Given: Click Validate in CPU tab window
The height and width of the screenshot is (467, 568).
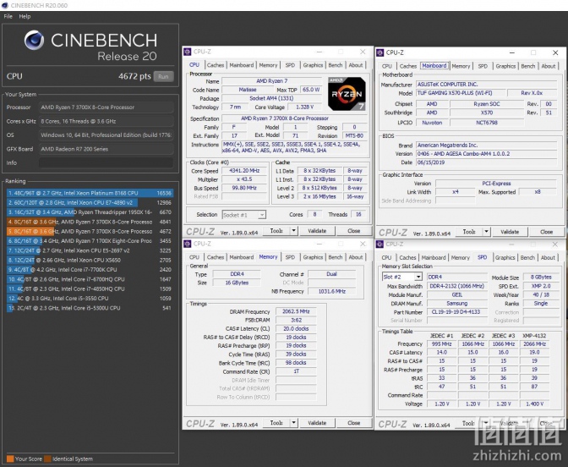Looking at the screenshot, I should pos(317,231).
